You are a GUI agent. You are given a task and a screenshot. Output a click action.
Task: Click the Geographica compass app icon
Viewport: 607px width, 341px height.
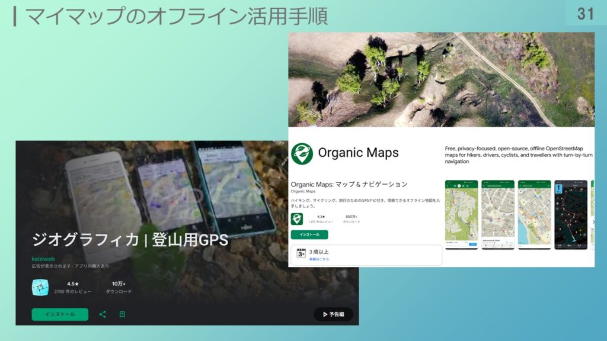40,287
